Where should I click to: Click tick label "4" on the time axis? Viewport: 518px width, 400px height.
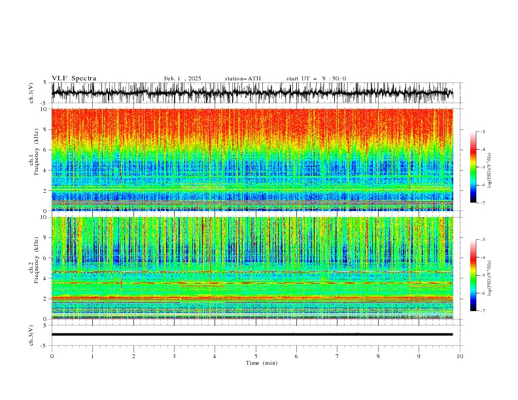[215, 356]
